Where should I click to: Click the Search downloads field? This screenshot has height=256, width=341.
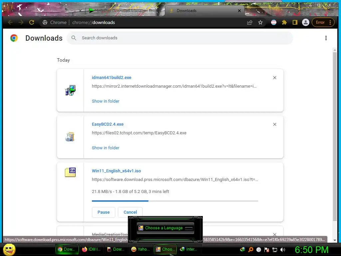pos(179,38)
